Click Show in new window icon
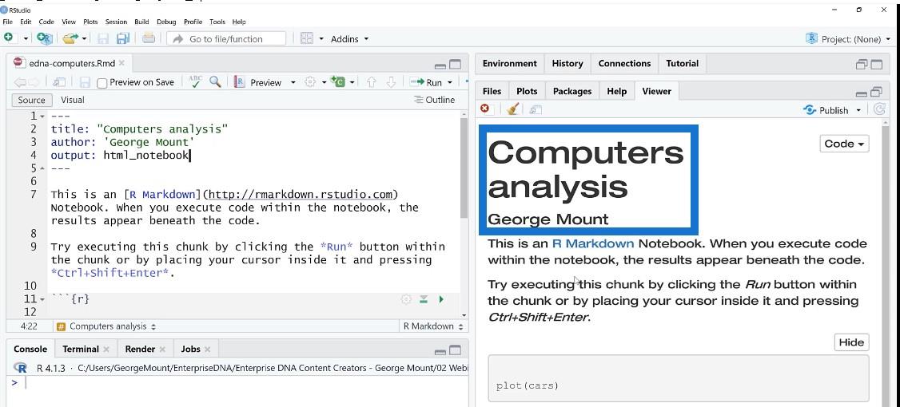The width and height of the screenshot is (900, 407). coord(59,82)
